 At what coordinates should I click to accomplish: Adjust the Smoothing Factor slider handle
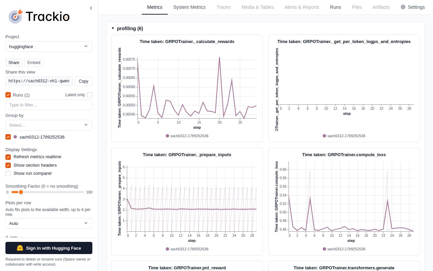click(21, 192)
